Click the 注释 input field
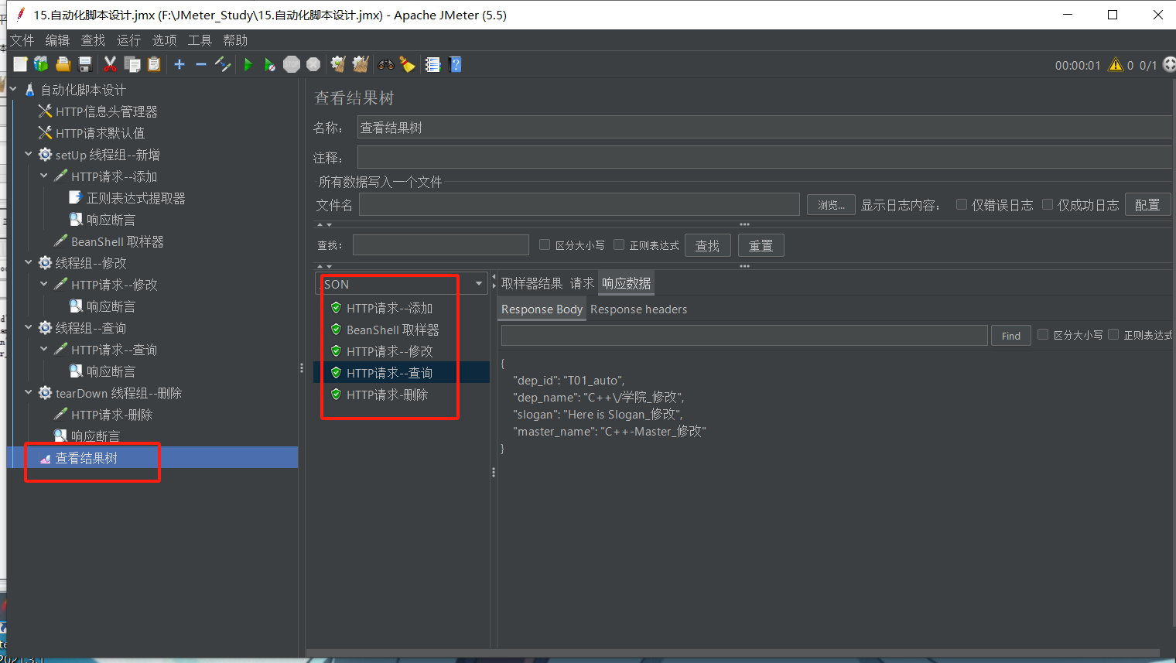Viewport: 1176px width, 663px height. [x=766, y=157]
